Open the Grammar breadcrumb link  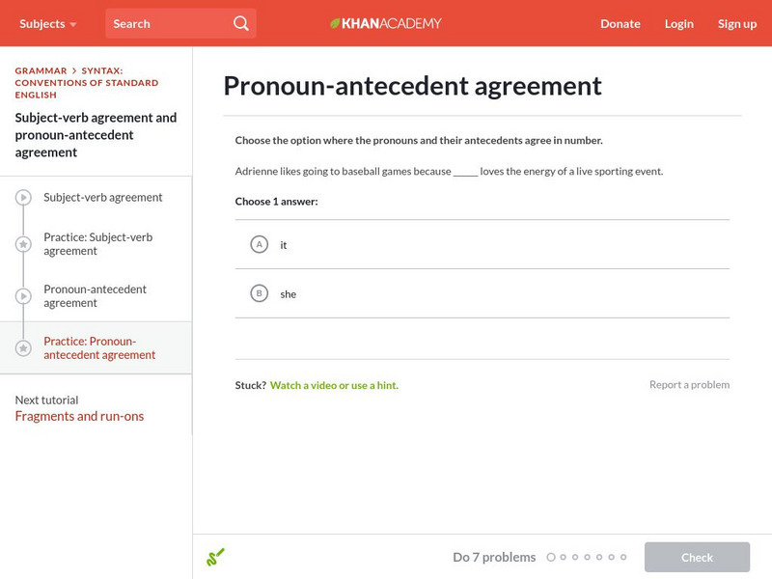[x=41, y=71]
